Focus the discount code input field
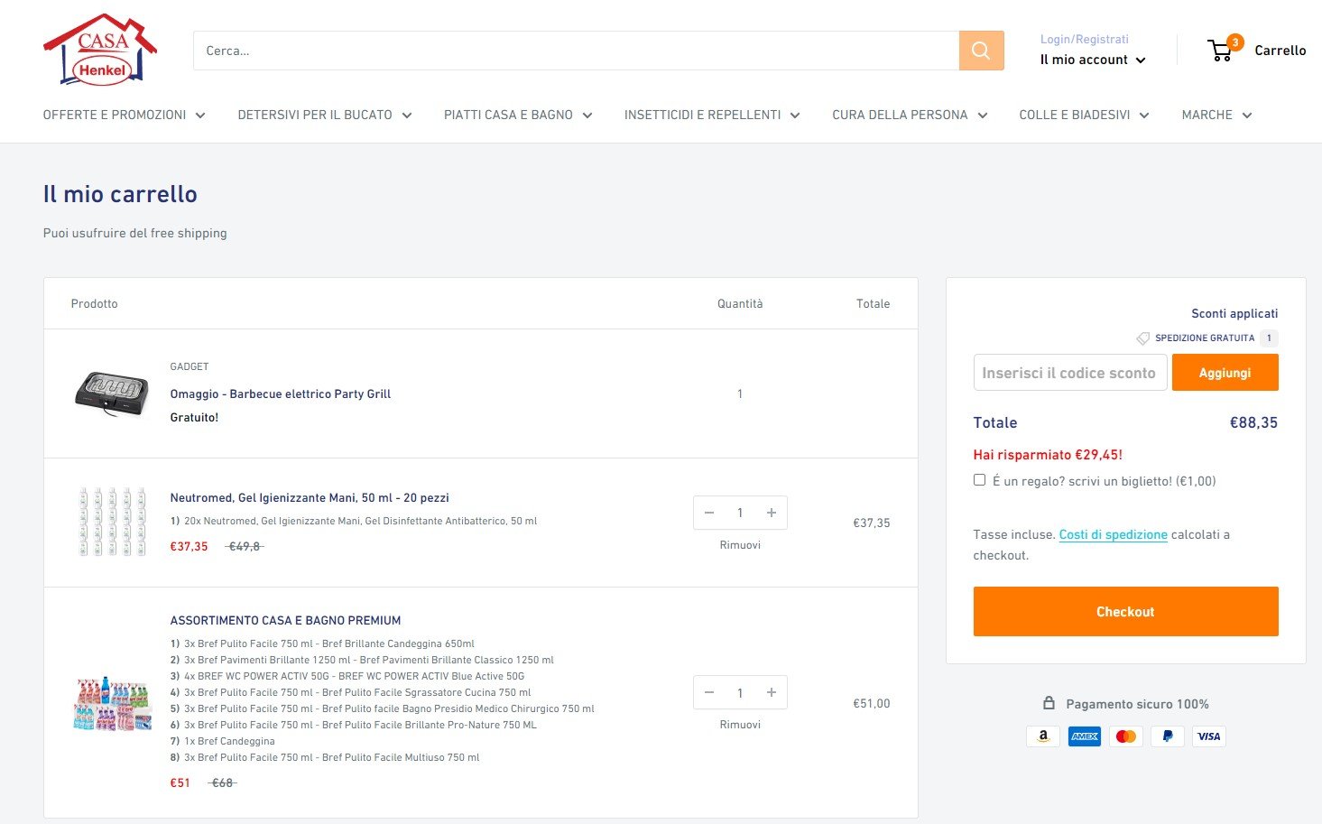 (x=1069, y=373)
